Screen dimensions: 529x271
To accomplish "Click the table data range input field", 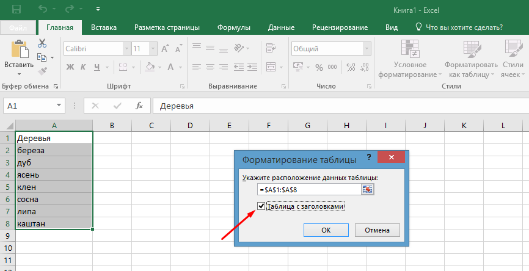I will (x=309, y=190).
